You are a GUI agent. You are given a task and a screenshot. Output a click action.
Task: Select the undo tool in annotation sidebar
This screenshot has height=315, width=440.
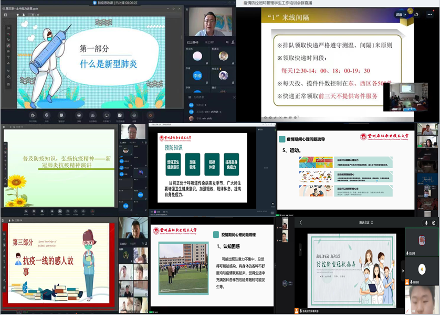click(8, 71)
